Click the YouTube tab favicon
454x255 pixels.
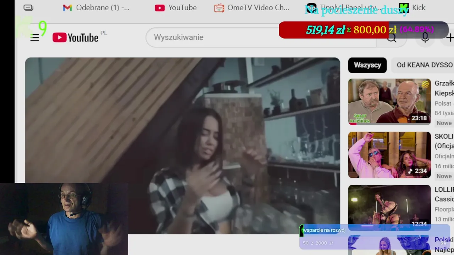tap(160, 8)
